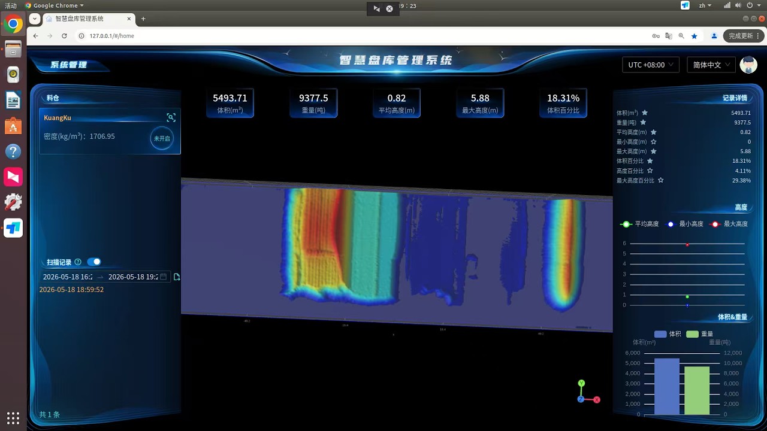Screen dimensions: 767x431
Task: Open the 活动 Activities overview
Action: pyautogui.click(x=11, y=5)
